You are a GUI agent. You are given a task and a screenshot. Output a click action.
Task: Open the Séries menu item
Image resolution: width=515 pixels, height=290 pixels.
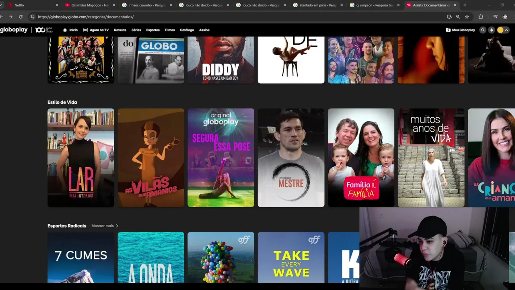tap(136, 30)
